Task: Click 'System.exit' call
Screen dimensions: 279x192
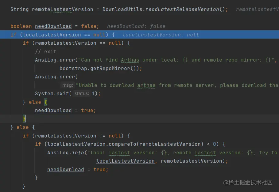Action: (x=52, y=93)
